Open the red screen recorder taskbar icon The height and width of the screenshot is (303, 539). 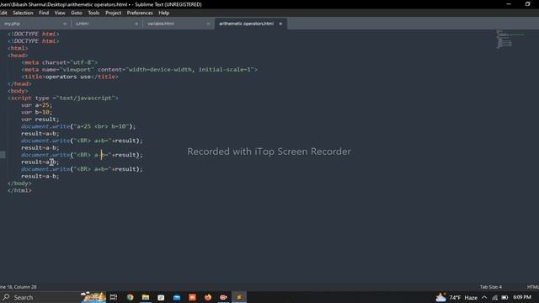pos(223,297)
